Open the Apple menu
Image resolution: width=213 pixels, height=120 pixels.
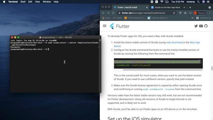[4, 2]
